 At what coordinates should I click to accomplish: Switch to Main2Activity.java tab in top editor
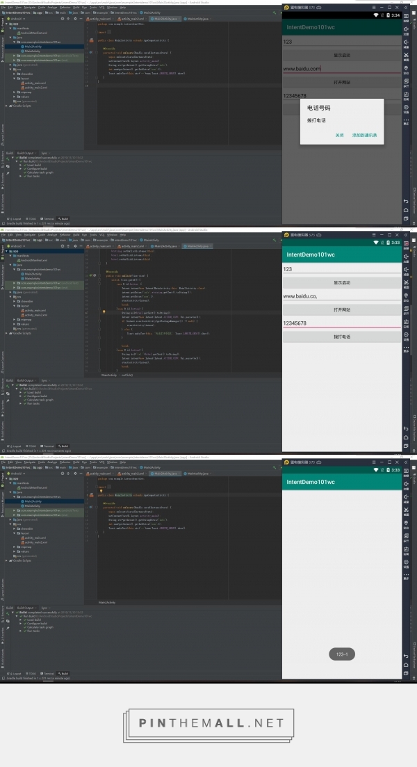click(x=165, y=19)
